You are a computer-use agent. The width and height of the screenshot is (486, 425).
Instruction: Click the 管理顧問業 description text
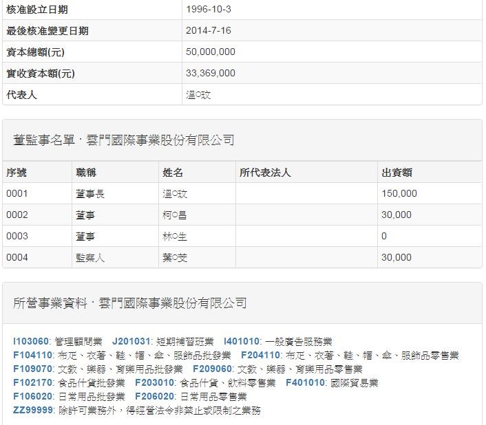tap(78, 341)
